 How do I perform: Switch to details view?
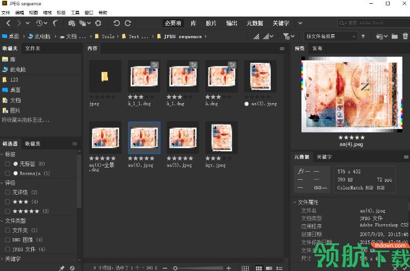click(269, 268)
